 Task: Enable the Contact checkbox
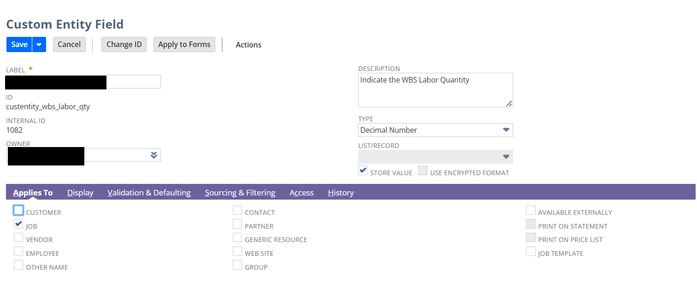pos(237,210)
